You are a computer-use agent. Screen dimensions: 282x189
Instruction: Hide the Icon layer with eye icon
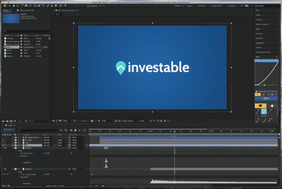point(3,142)
